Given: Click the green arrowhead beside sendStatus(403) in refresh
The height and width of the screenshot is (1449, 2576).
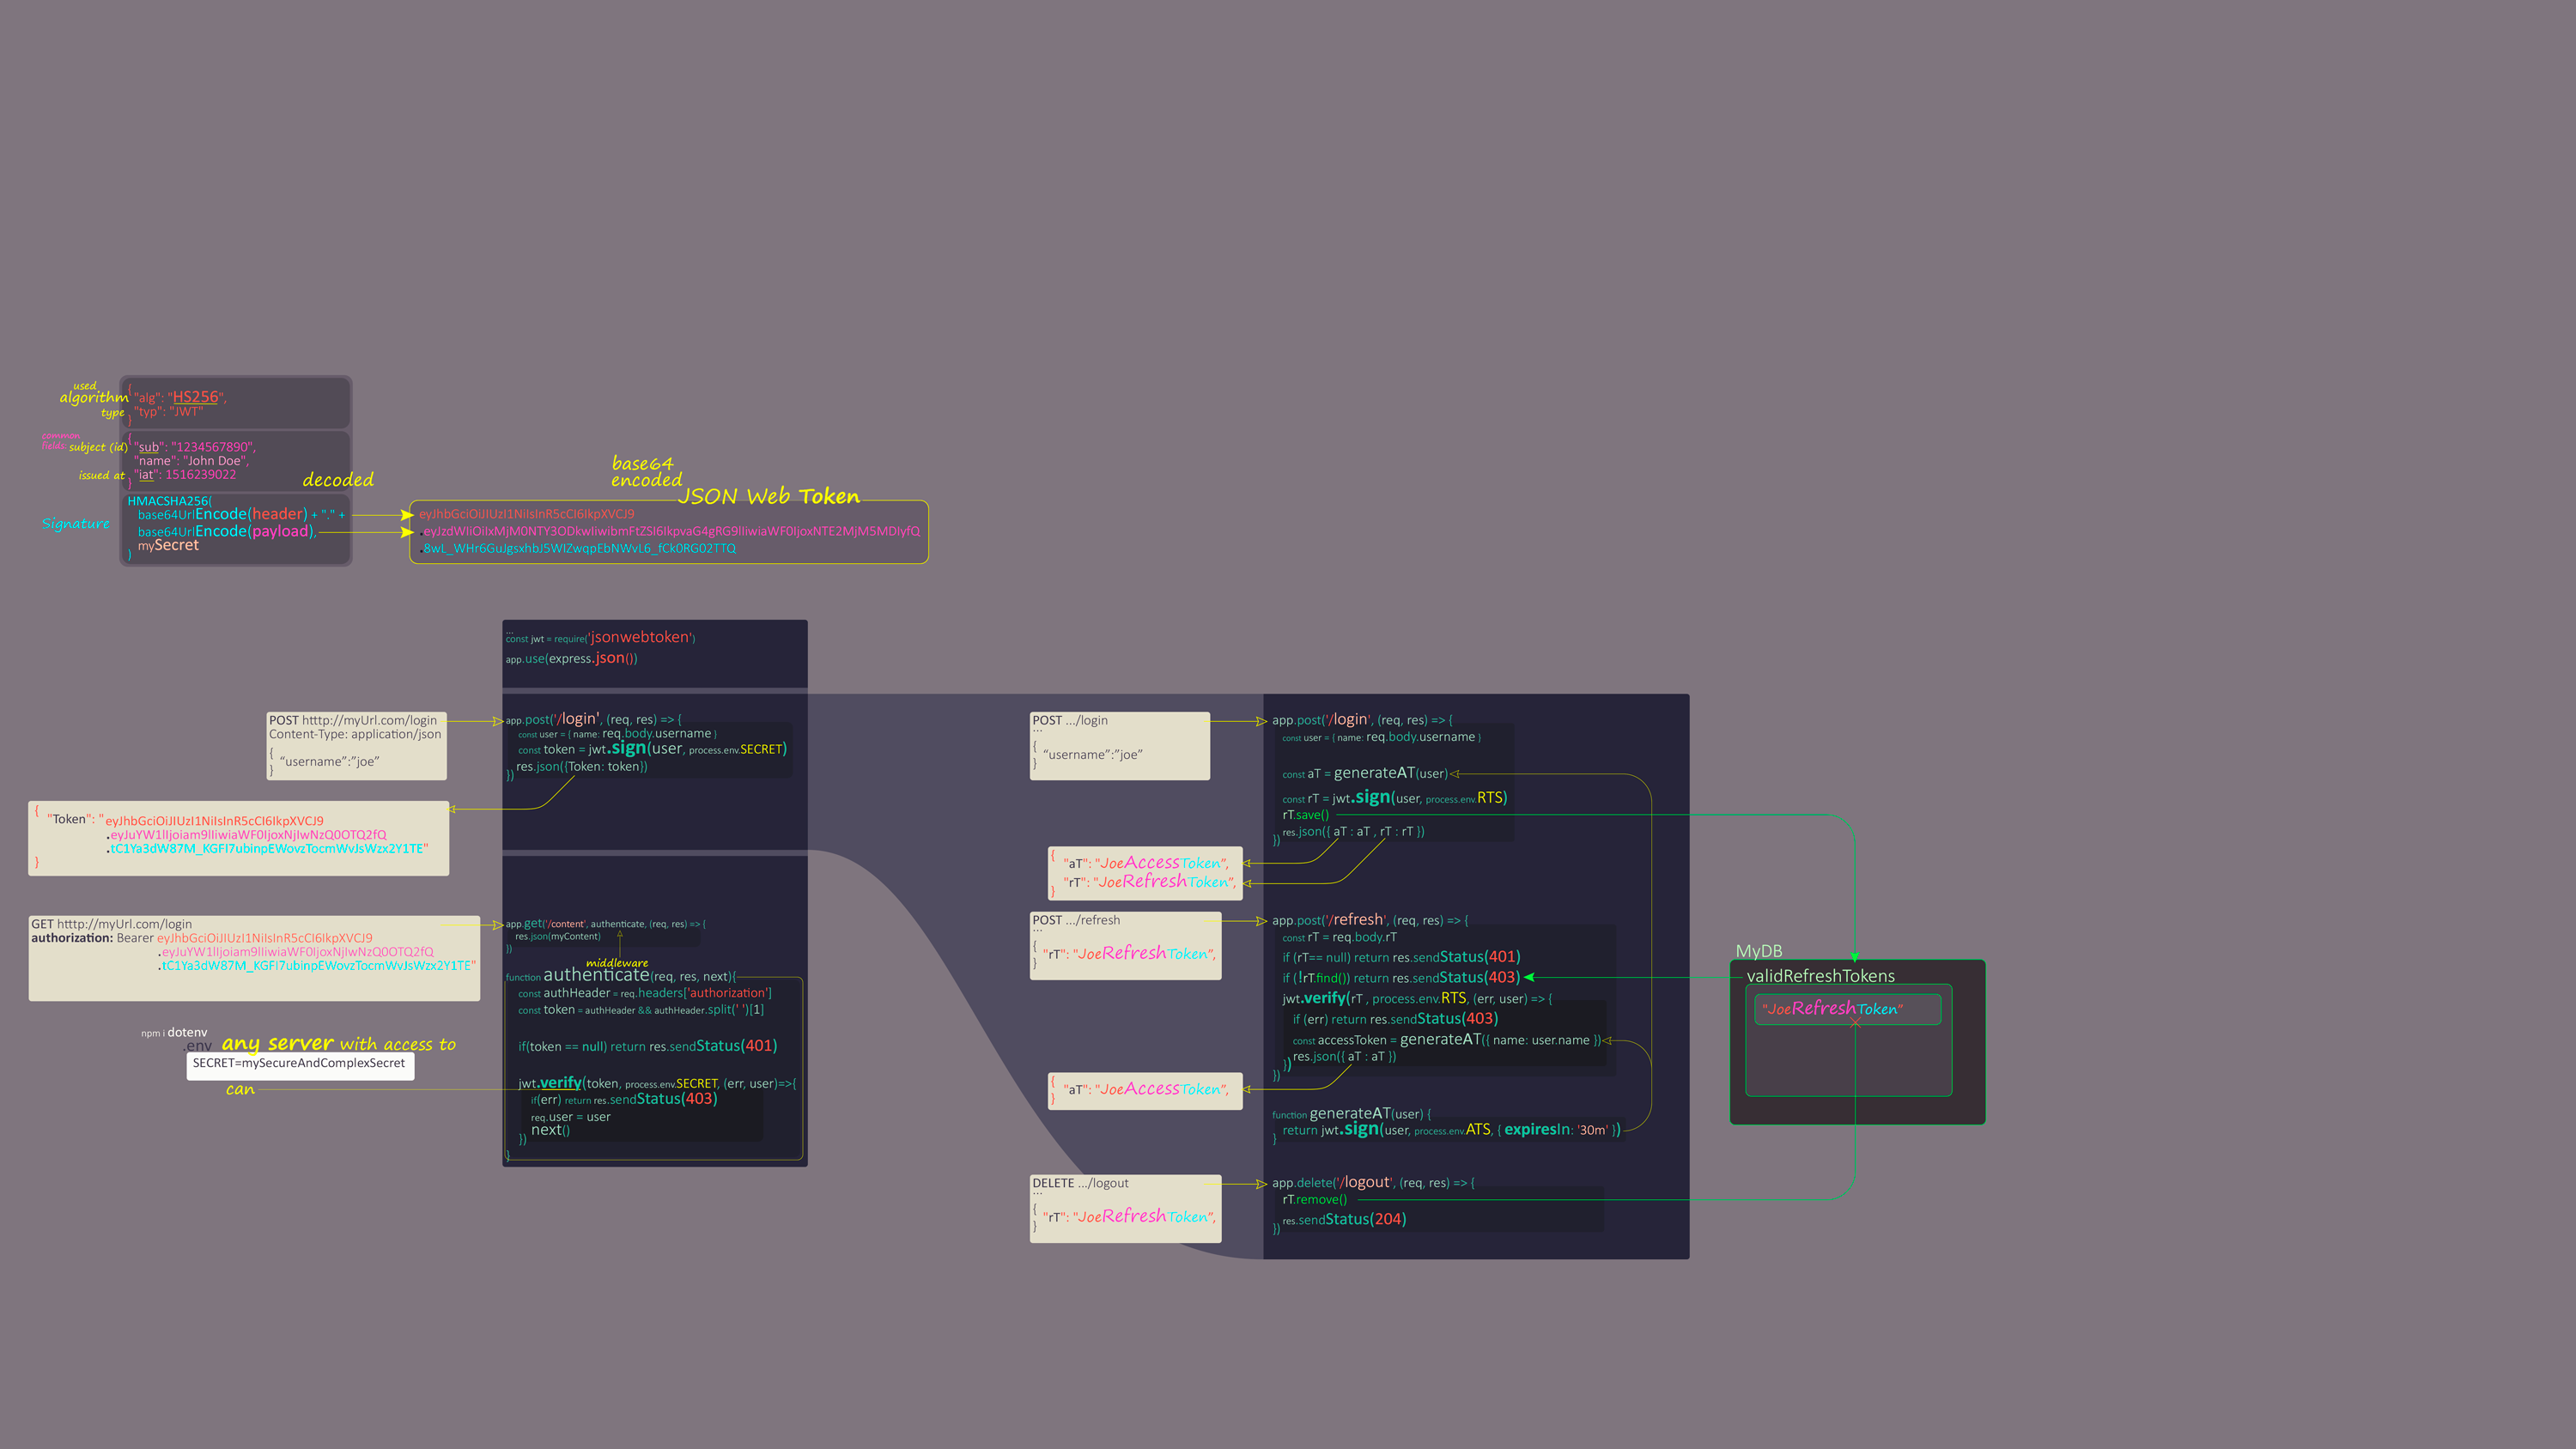Looking at the screenshot, I should 1529,977.
